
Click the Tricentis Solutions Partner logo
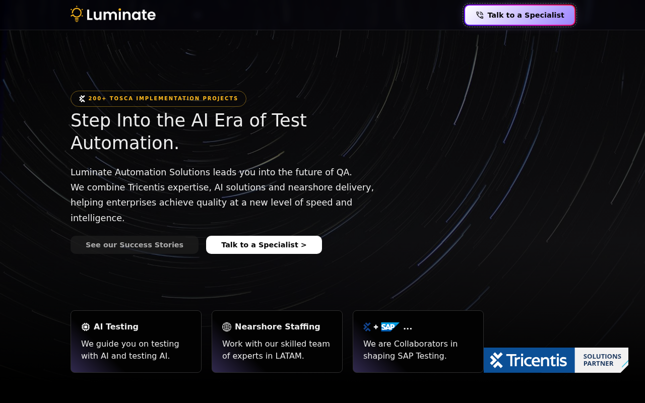click(556, 360)
